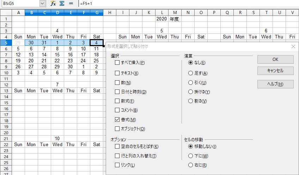Select column L header
Screen dimensions: 299x175
pos(162,13)
